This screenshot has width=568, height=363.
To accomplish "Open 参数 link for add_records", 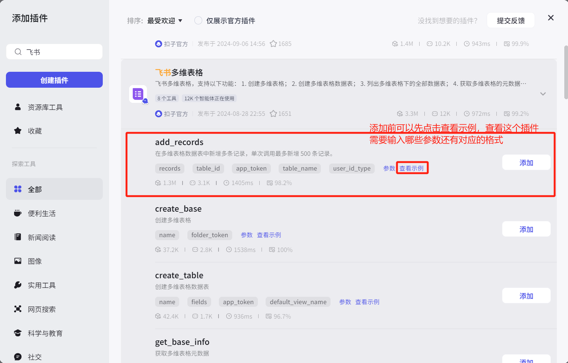I will pyautogui.click(x=389, y=168).
